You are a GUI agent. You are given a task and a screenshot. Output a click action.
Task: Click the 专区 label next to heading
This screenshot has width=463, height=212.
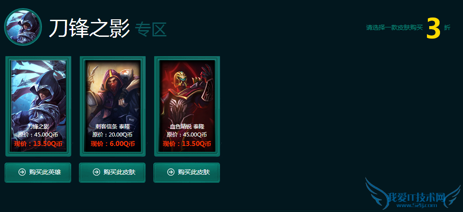click(x=151, y=29)
